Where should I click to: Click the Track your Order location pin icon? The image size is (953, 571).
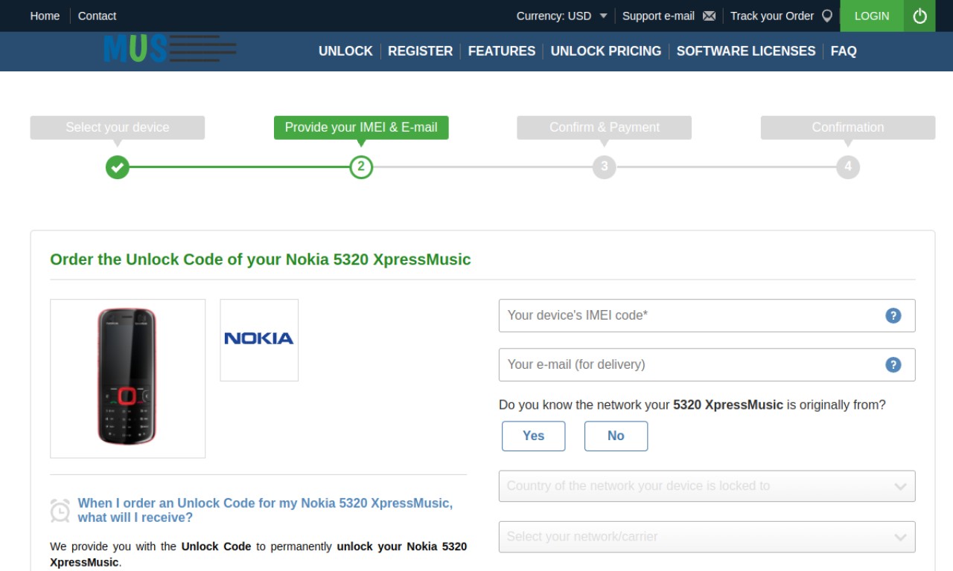(826, 16)
